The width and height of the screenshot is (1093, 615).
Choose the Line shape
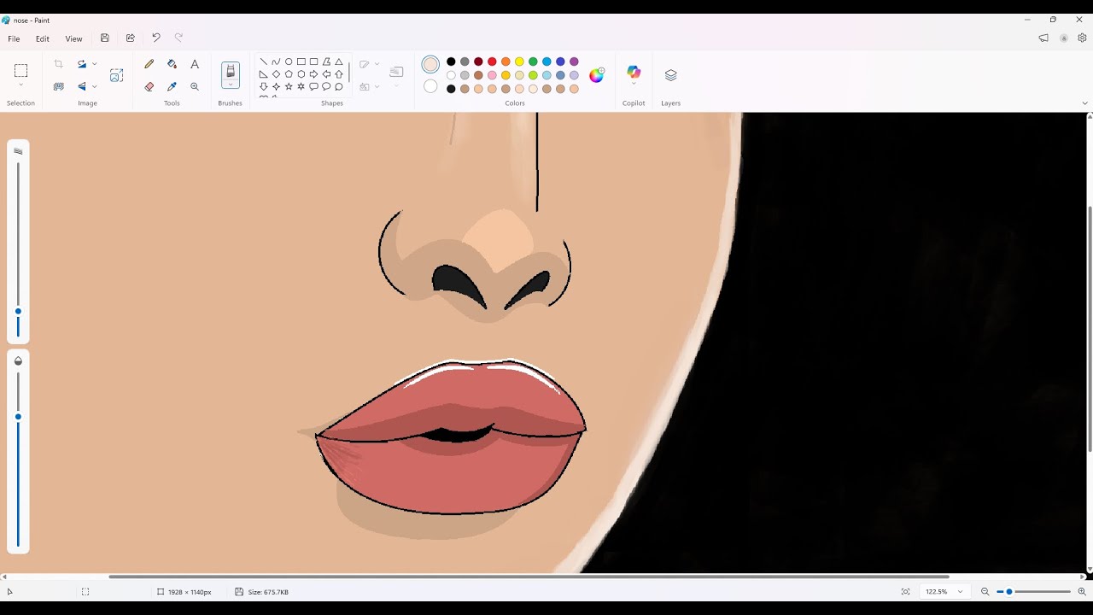tap(263, 61)
